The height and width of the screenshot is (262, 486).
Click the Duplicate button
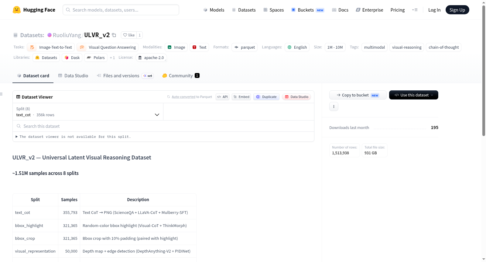pyautogui.click(x=266, y=97)
